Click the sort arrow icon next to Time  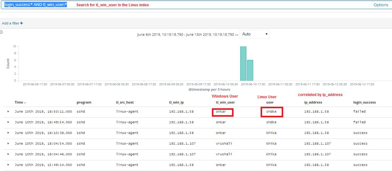(25, 103)
